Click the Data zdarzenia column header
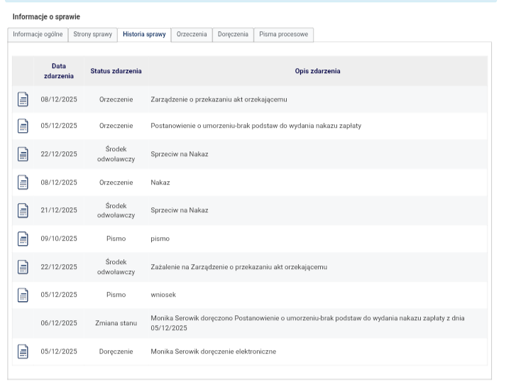This screenshot has height=387, width=511. point(59,71)
